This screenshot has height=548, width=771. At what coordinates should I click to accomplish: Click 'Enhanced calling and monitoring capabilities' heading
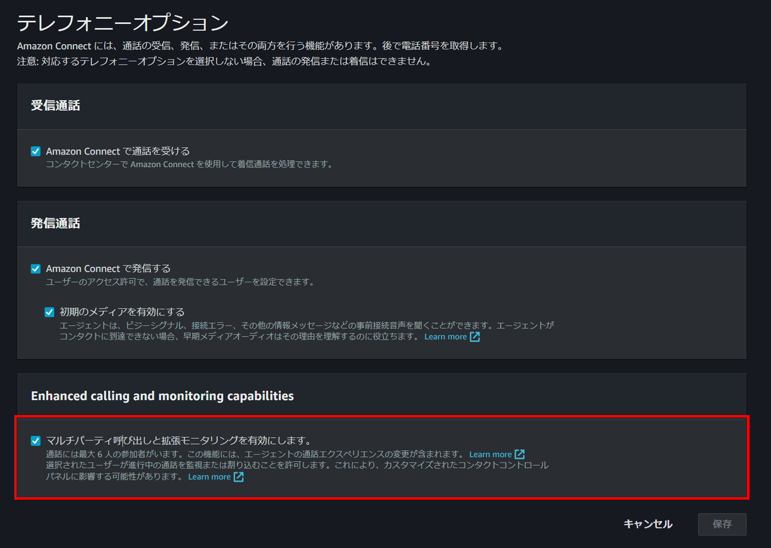click(162, 396)
